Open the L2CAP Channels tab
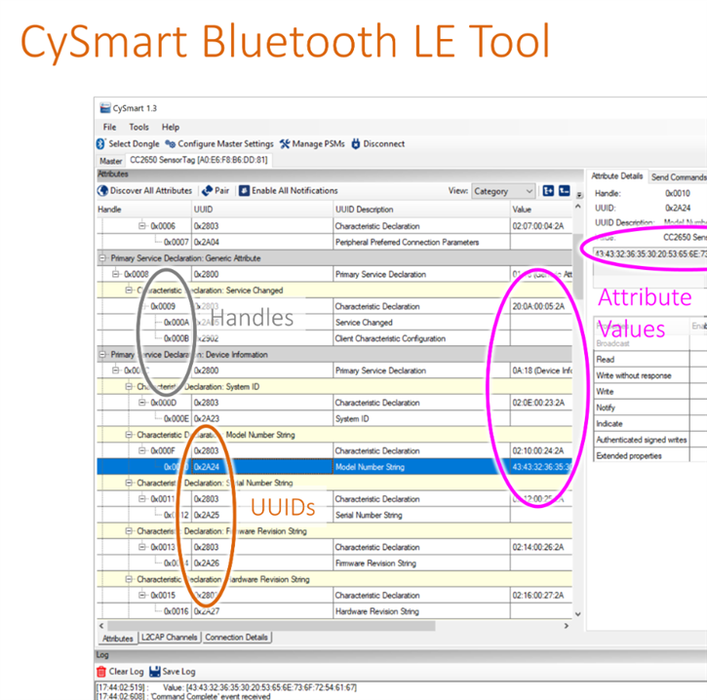 [x=169, y=638]
